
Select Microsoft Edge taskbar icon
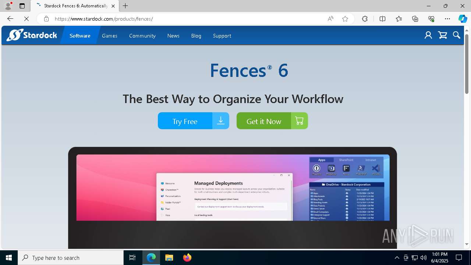[x=151, y=258]
